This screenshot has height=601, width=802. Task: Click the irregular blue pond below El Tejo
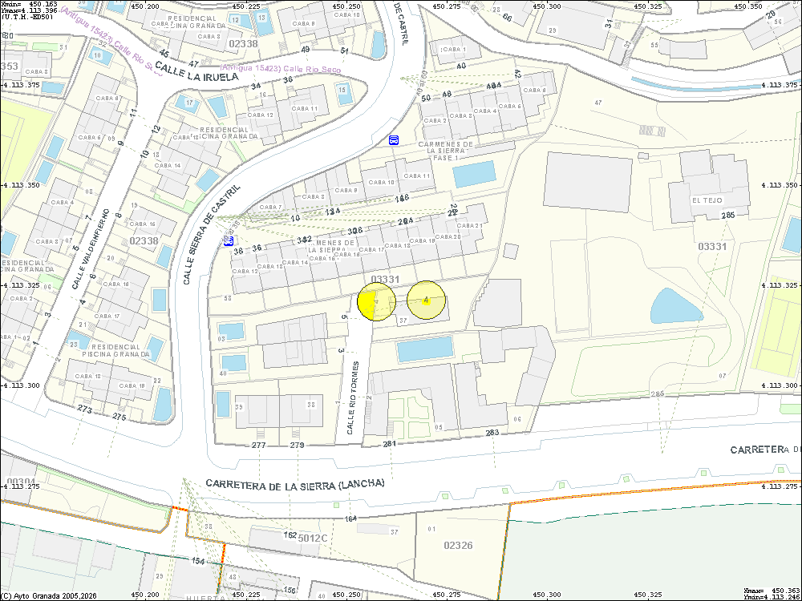[x=674, y=305]
